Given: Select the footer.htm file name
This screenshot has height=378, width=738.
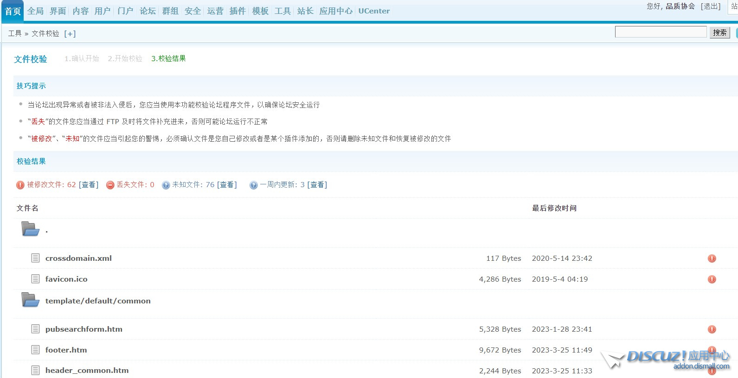Looking at the screenshot, I should [x=66, y=350].
